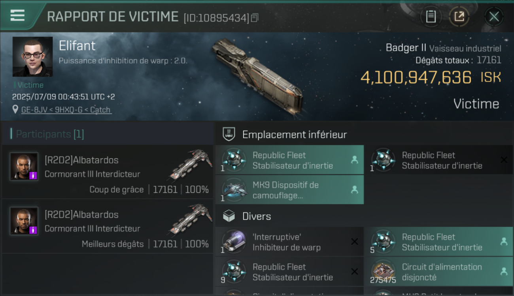This screenshot has height=296, width=514.
Task: Click the highlighted Republic Fleet Stabilisateur under Emplacement inférieur
Action: 289,160
